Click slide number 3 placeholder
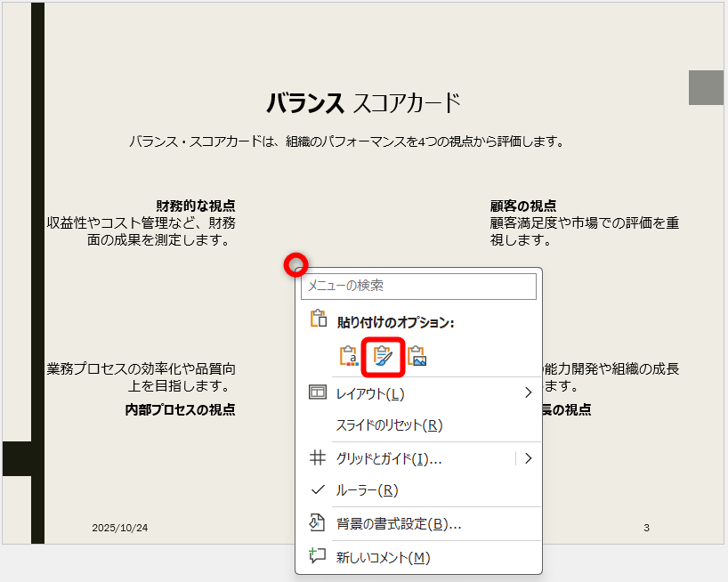The image size is (728, 582). pos(646,527)
